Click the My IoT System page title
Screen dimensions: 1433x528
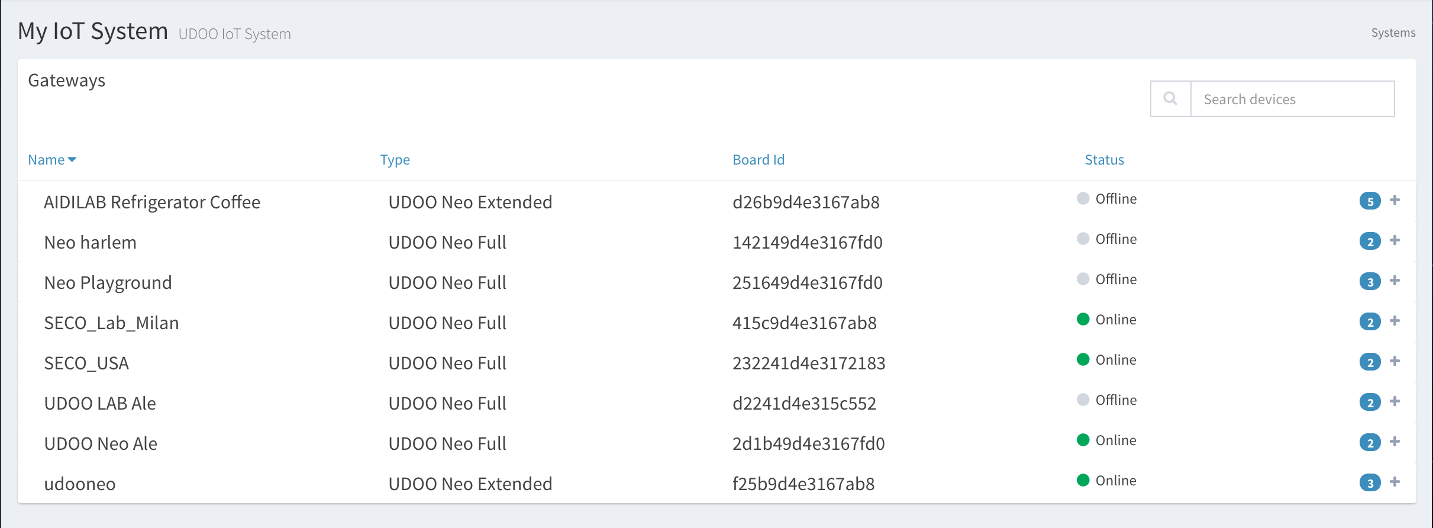93,31
